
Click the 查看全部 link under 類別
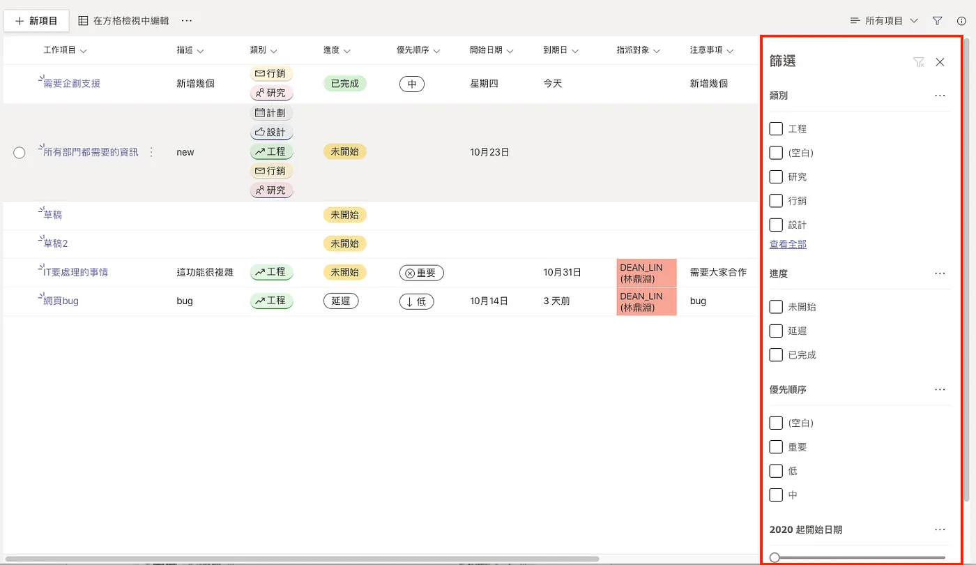(x=788, y=244)
